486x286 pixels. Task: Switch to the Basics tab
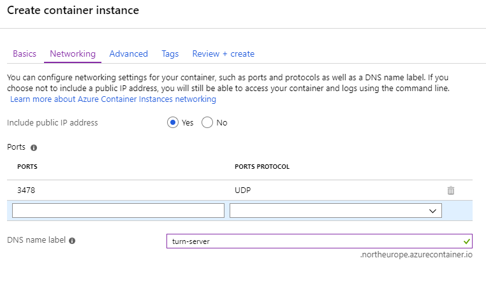click(x=24, y=54)
